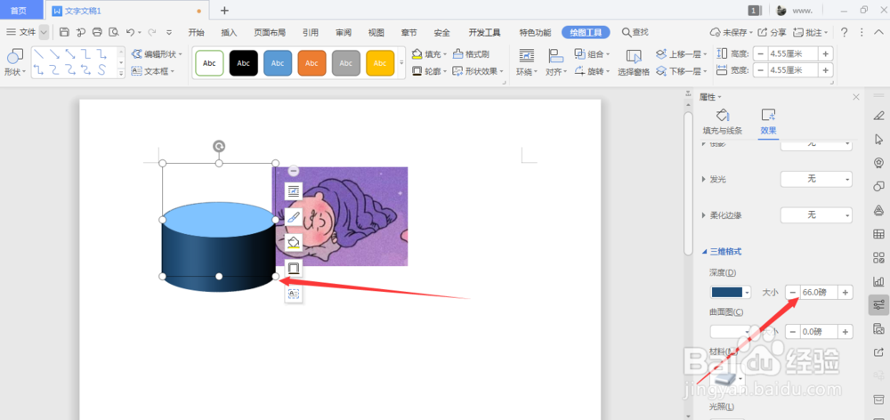Open the 形状 shapes gallery icon
890x420 pixels.
point(15,56)
